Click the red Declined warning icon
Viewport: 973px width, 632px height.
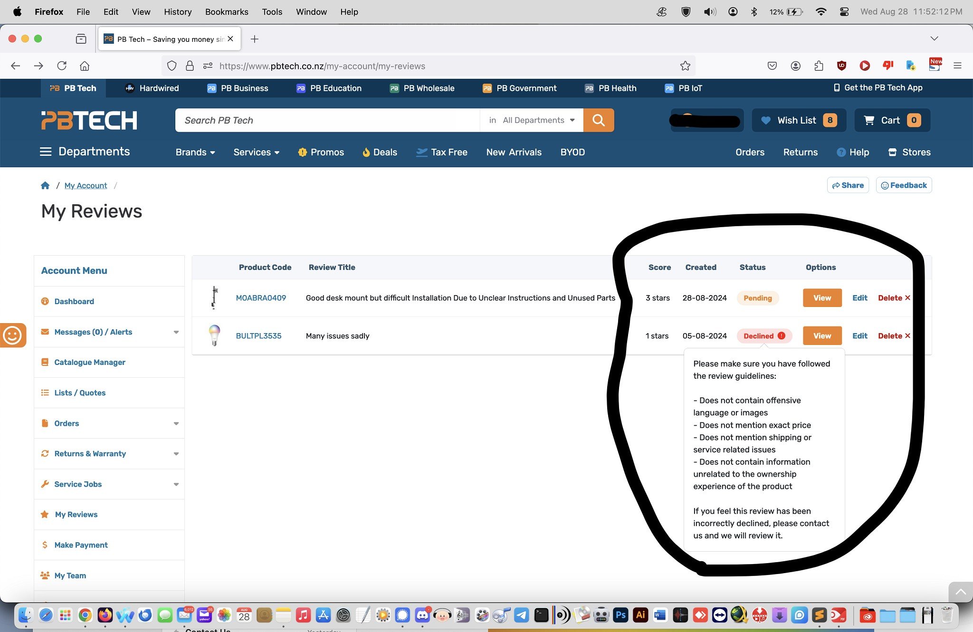point(782,335)
